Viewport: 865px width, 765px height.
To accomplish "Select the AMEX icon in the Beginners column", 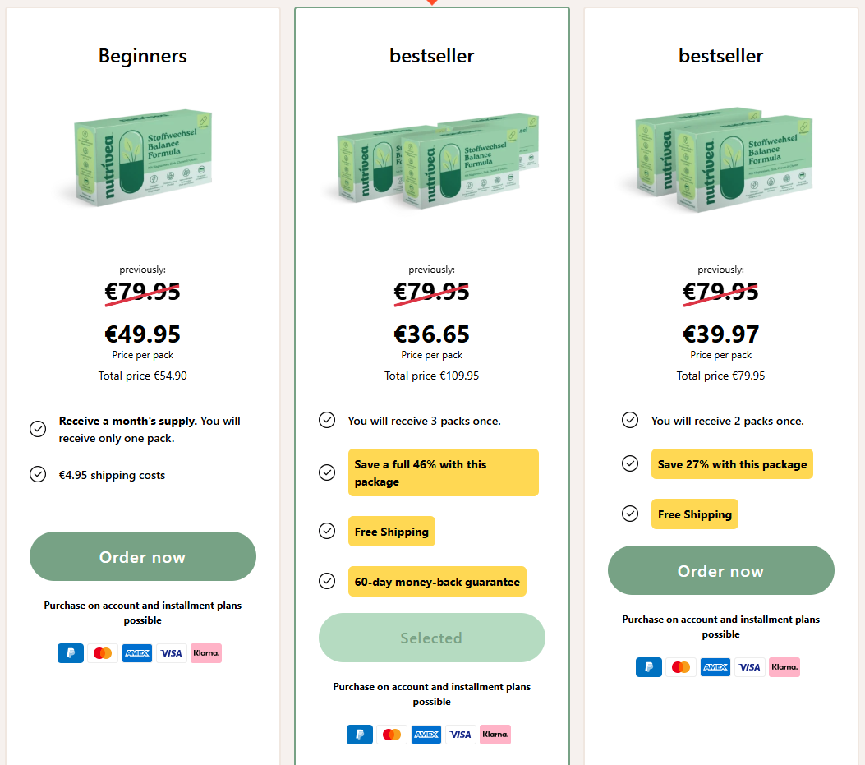I will pos(136,653).
